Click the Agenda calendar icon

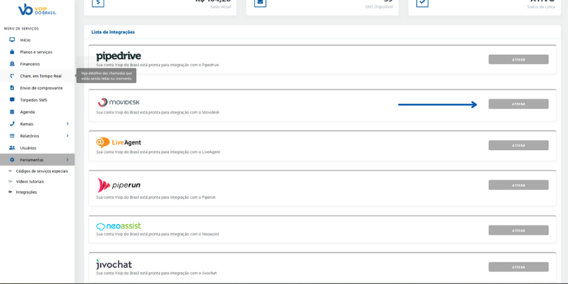(x=12, y=112)
